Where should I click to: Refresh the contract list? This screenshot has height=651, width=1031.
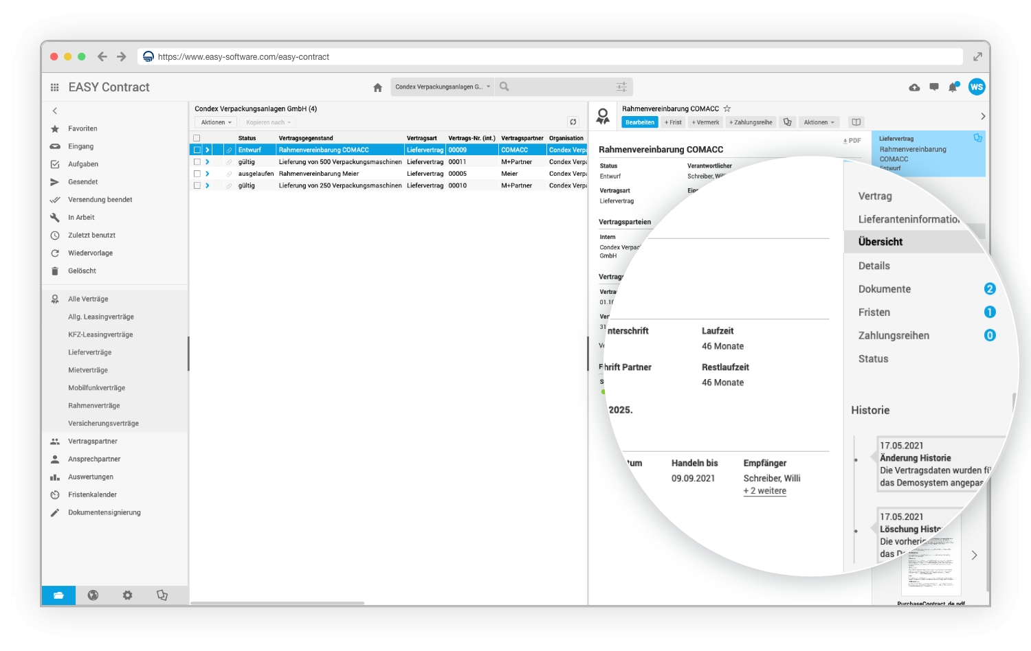[x=573, y=122]
